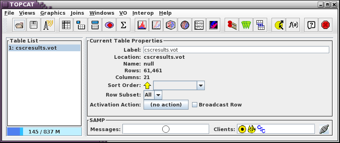This screenshot has width=340, height=143.
Task: Open the Load Table folder icon
Action: [x=19, y=25]
